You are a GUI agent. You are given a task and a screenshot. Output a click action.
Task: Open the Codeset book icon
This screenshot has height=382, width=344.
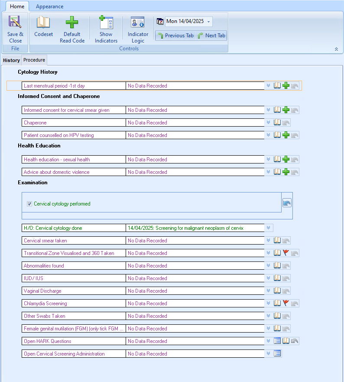[43, 22]
